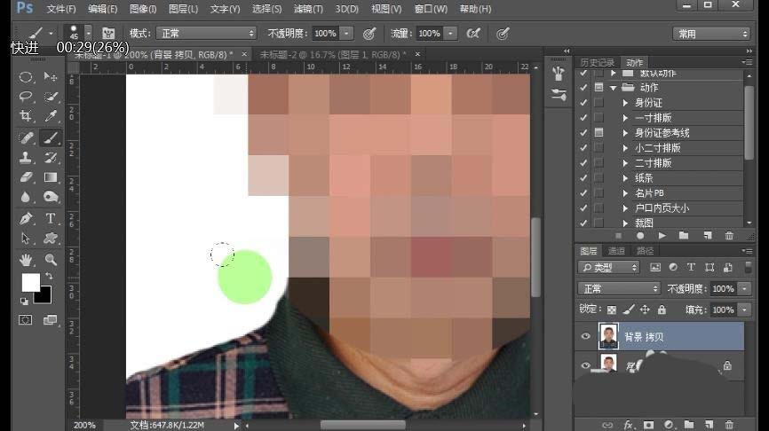
Task: Open the brush panel toggle icon
Action: click(x=108, y=34)
